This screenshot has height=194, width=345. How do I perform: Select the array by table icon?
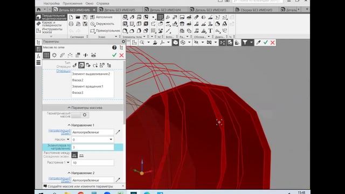pos(78,55)
